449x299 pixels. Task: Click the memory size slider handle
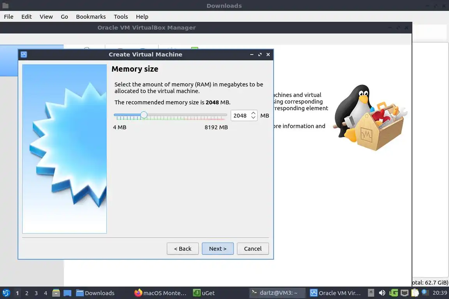(144, 115)
